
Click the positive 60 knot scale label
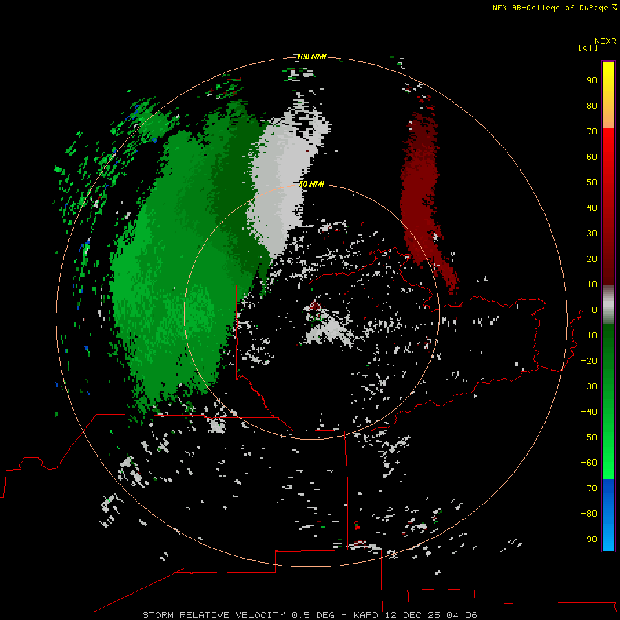592,156
